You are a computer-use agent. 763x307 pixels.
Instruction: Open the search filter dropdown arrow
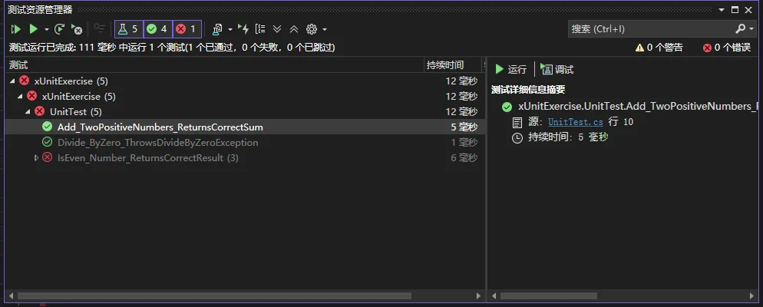coord(751,29)
